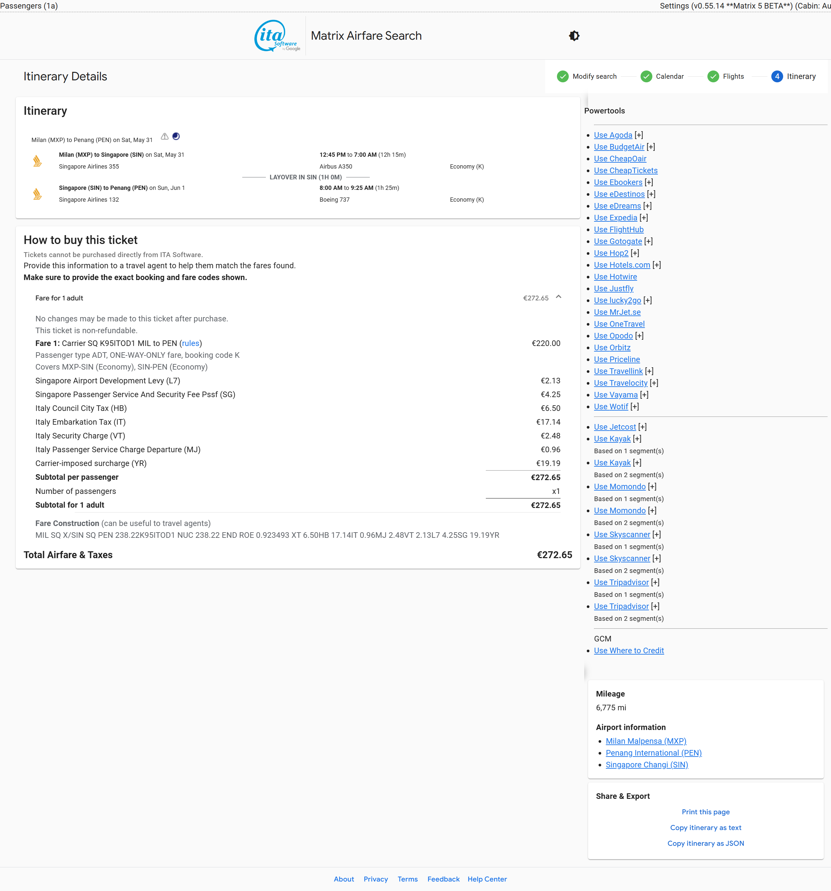This screenshot has height=891, width=831.
Task: Expand the [+] options next to Agoda
Action: tap(638, 135)
